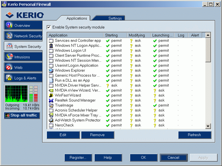Viewport: 222px width, 166px height.
Task: Open the Intrusions section
Action: [x=23, y=57]
